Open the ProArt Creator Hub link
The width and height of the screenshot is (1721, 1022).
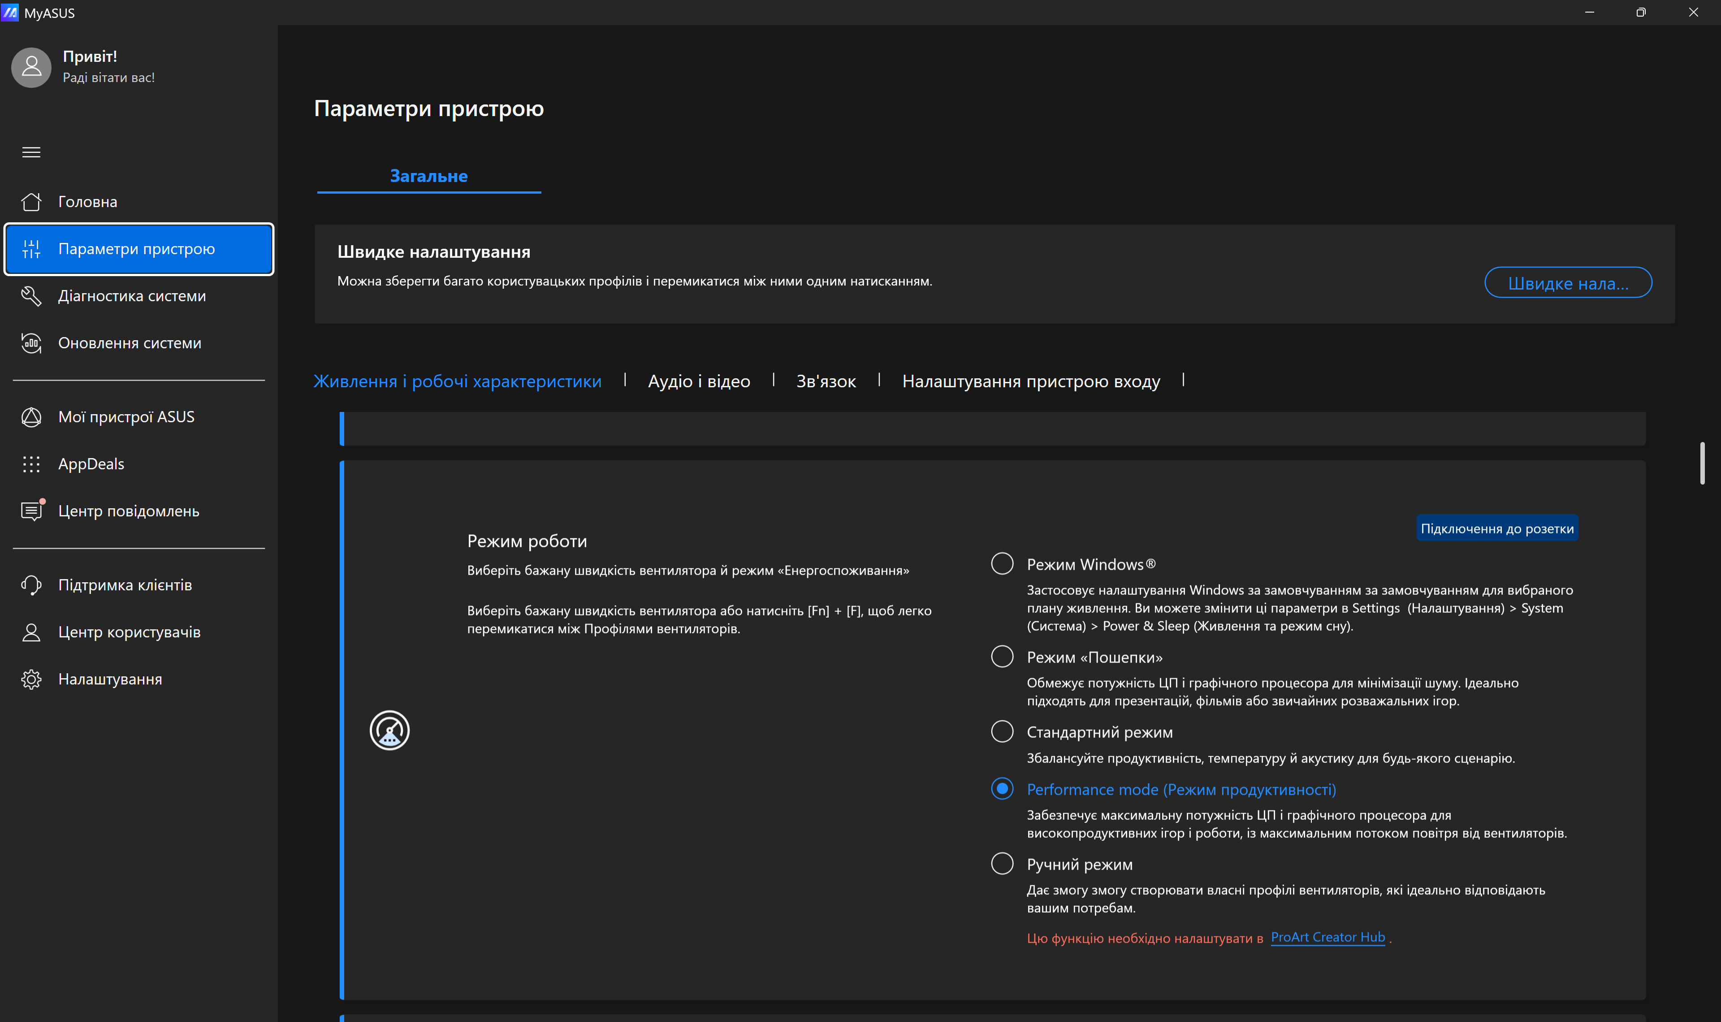coord(1327,937)
